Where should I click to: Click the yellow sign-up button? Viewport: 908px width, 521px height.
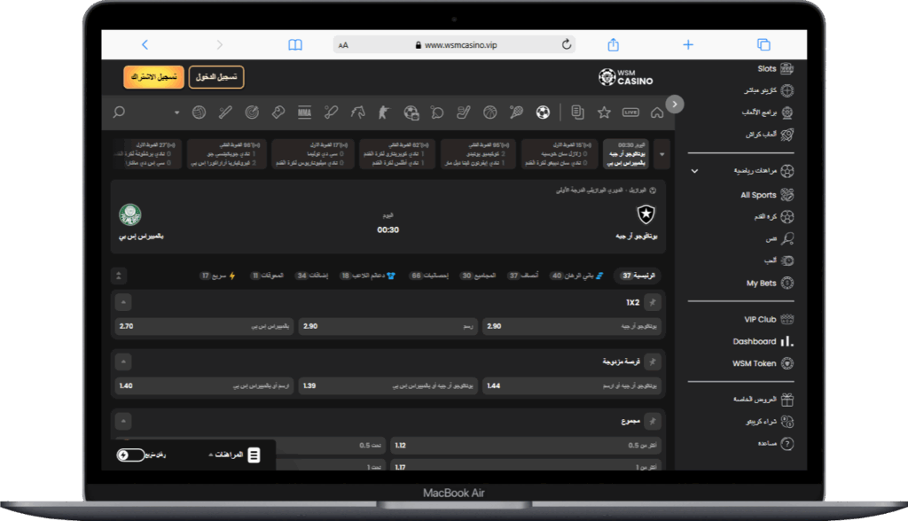(153, 77)
